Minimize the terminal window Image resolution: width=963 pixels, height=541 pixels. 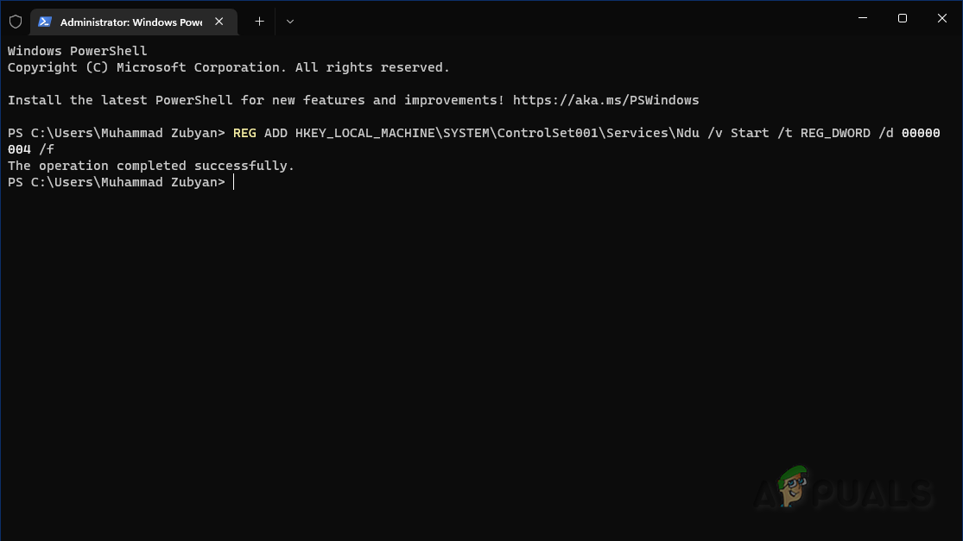862,18
